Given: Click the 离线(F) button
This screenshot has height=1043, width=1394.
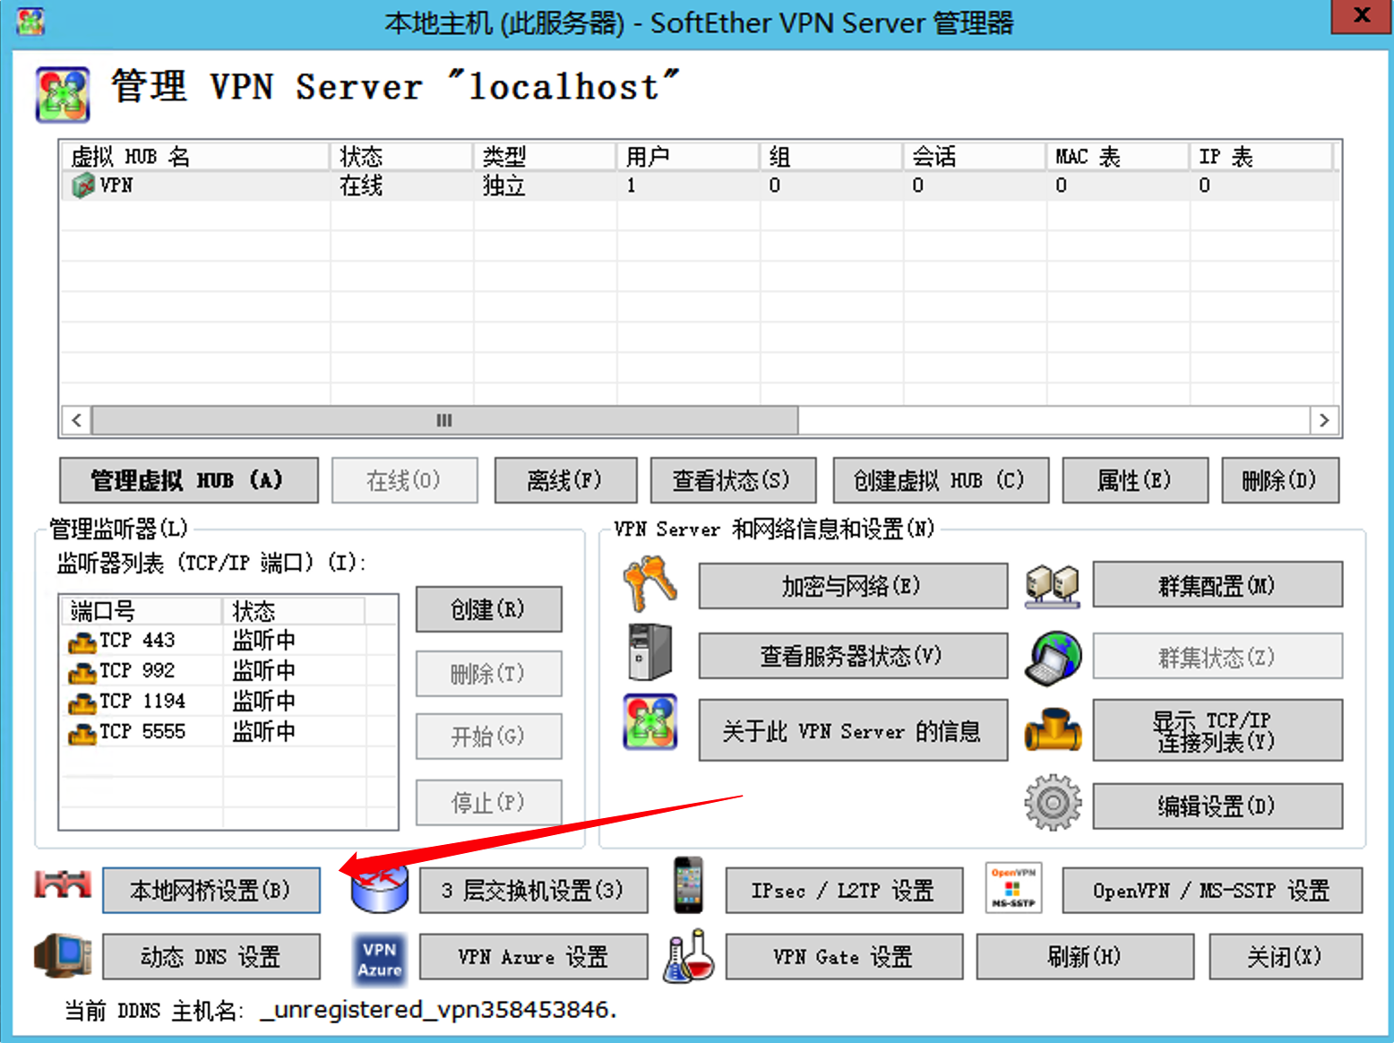Looking at the screenshot, I should pyautogui.click(x=565, y=480).
